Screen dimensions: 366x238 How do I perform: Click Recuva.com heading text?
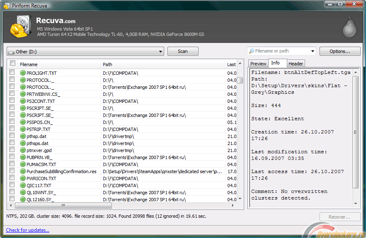(56, 21)
